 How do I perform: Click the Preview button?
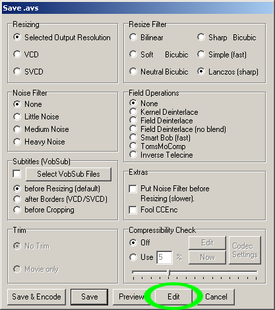pos(131,297)
